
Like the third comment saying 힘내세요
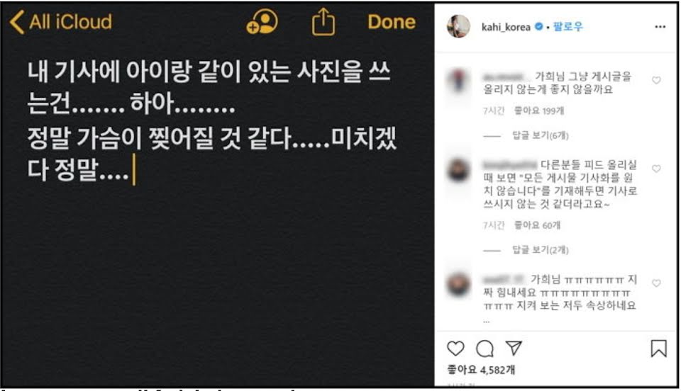point(656,283)
